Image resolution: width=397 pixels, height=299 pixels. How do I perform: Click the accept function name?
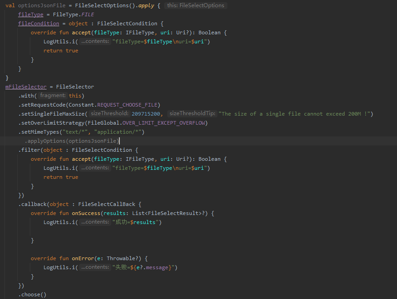81,32
